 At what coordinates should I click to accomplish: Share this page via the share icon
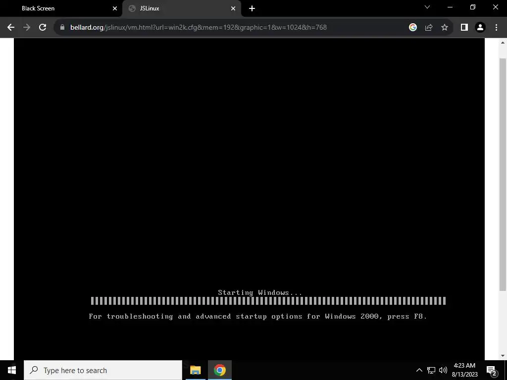429,28
